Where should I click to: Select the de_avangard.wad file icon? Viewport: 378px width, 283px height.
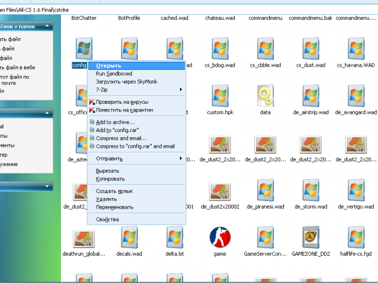(356, 95)
